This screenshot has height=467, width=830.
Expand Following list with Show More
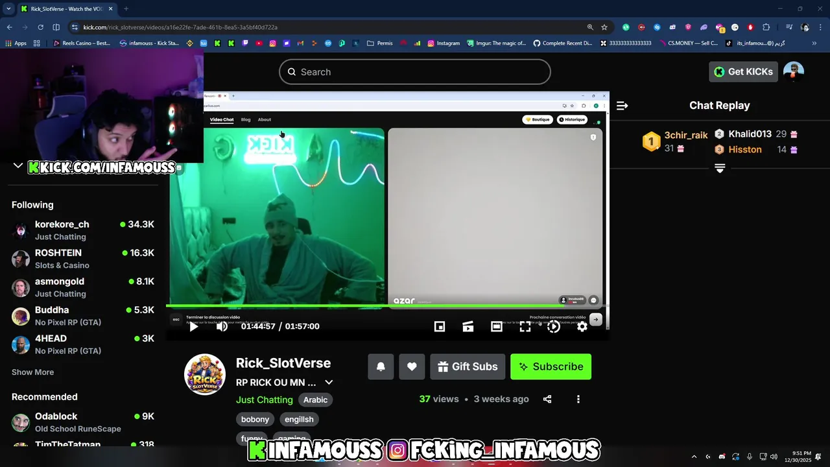pos(32,372)
